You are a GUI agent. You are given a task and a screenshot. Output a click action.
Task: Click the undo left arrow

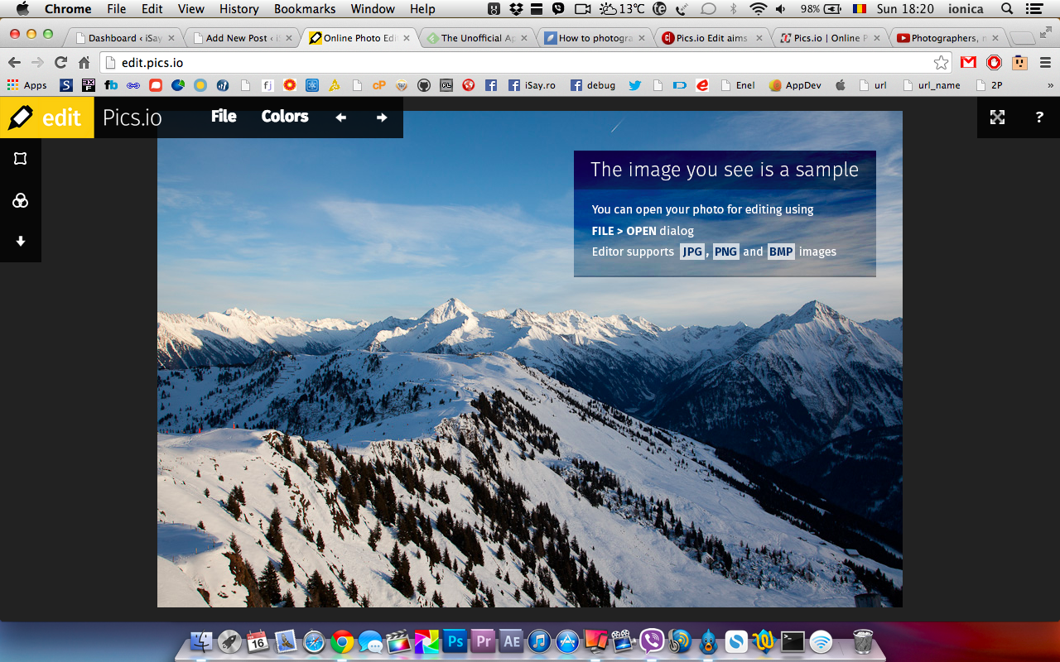340,118
